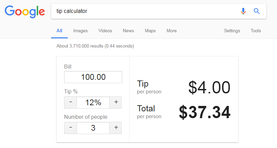Click the Bill amount input field
This screenshot has width=277, height=148.
click(x=93, y=77)
